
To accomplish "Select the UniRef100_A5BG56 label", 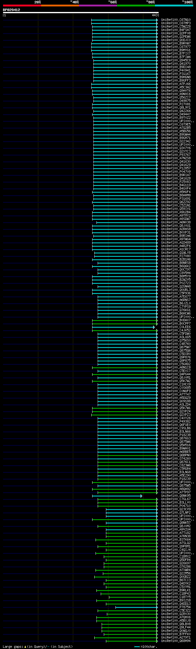I will (176, 131).
